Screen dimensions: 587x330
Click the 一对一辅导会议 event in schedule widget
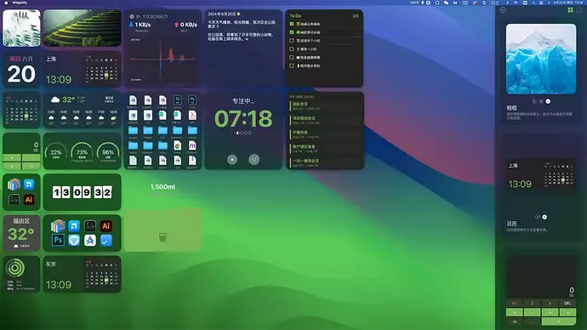(325, 162)
